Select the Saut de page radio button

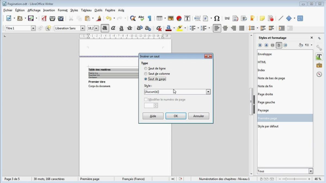click(146, 79)
